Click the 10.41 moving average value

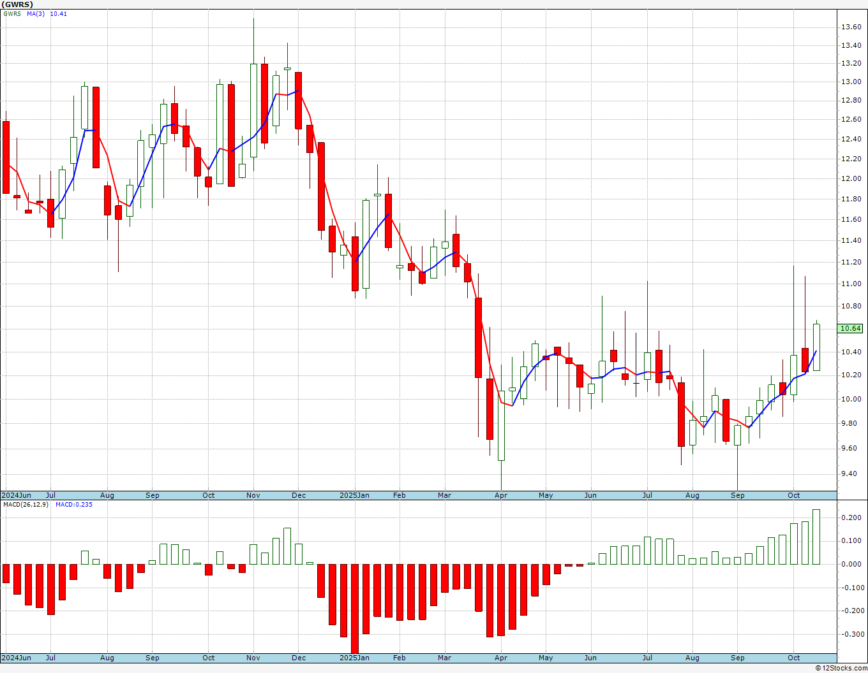pyautogui.click(x=58, y=14)
